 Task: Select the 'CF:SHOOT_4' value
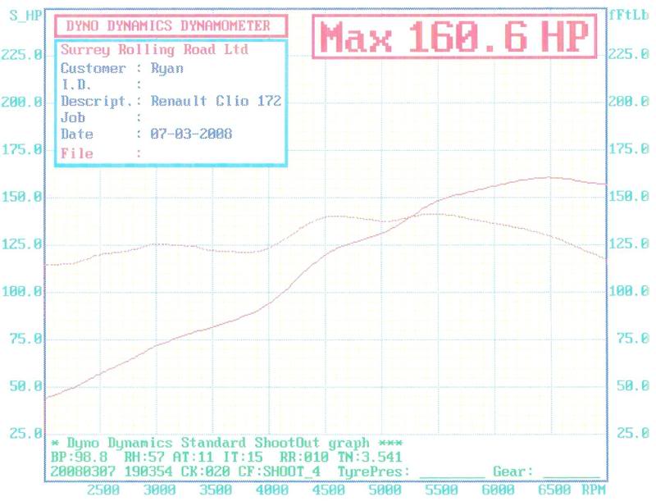[x=280, y=471]
